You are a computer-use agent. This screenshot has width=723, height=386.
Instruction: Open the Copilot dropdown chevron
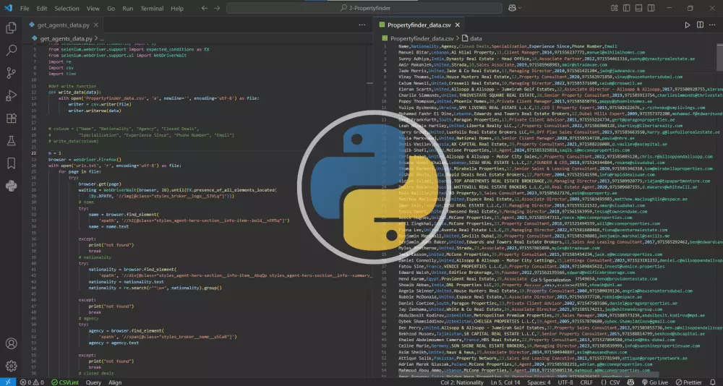point(520,8)
